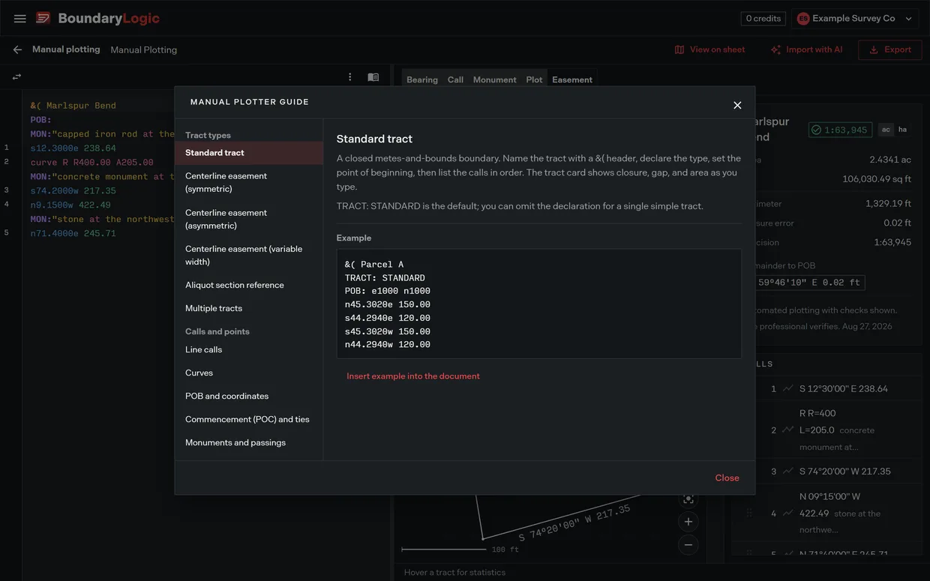Viewport: 930px width, 581px height.
Task: Open Multiple tracts topic
Action: [249, 308]
